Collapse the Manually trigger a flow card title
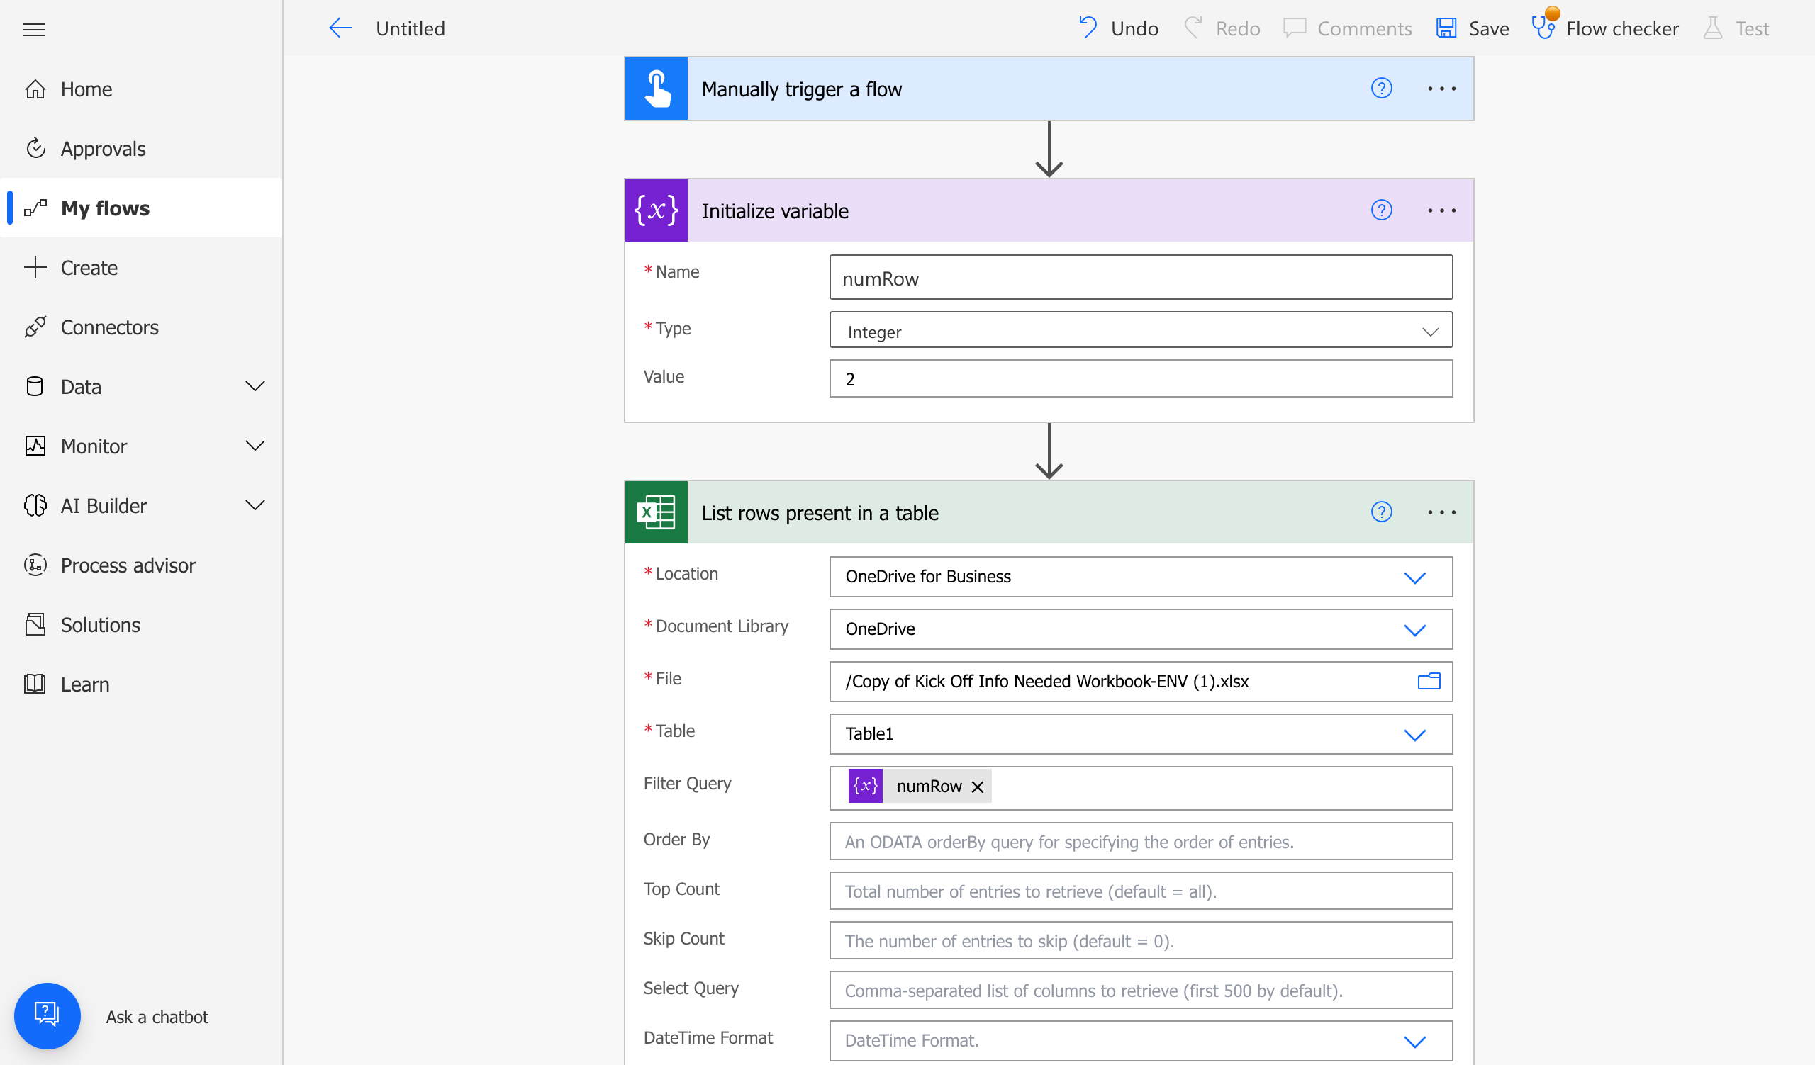The image size is (1815, 1065). tap(802, 89)
